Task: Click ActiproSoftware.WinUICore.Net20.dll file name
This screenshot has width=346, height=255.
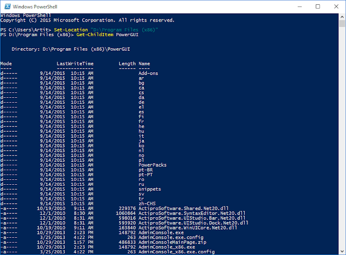Action: click(x=188, y=228)
